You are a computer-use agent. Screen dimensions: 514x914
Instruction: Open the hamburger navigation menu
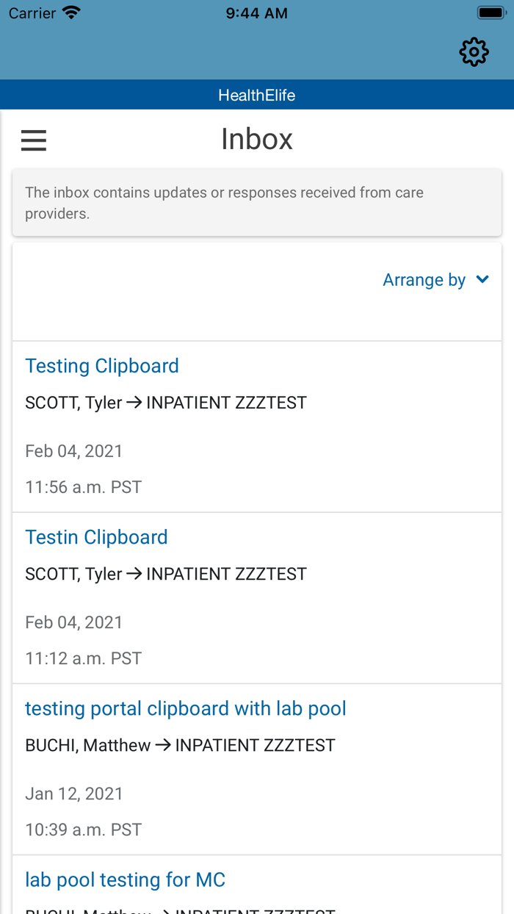pyautogui.click(x=34, y=140)
